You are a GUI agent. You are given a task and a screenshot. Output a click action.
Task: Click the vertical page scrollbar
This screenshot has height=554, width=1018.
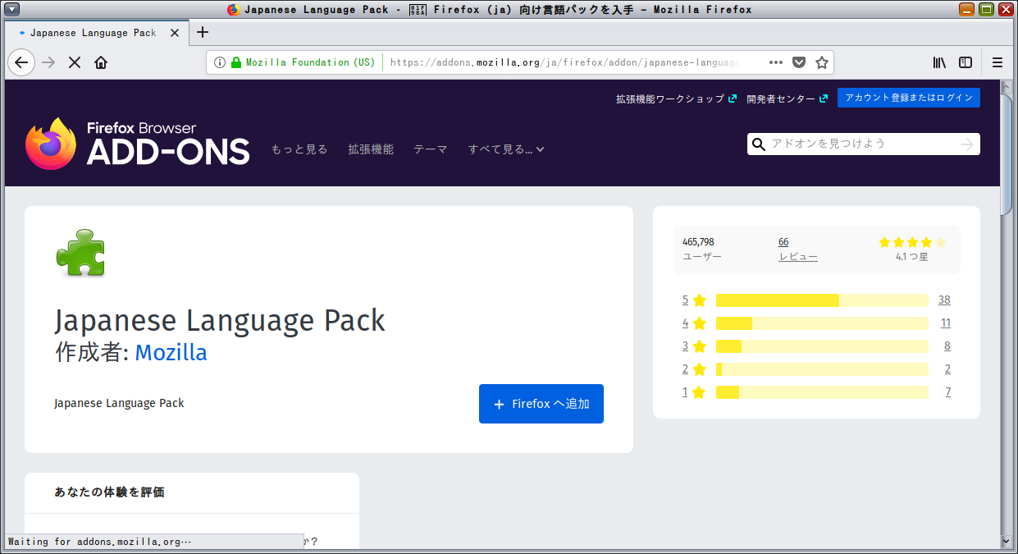tap(1007, 156)
